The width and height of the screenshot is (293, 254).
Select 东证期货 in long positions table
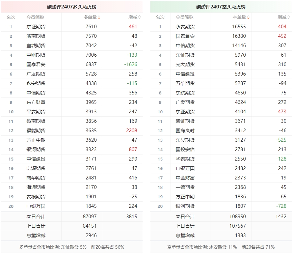tap(36, 27)
